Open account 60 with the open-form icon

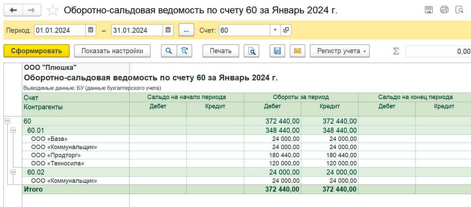[286, 30]
